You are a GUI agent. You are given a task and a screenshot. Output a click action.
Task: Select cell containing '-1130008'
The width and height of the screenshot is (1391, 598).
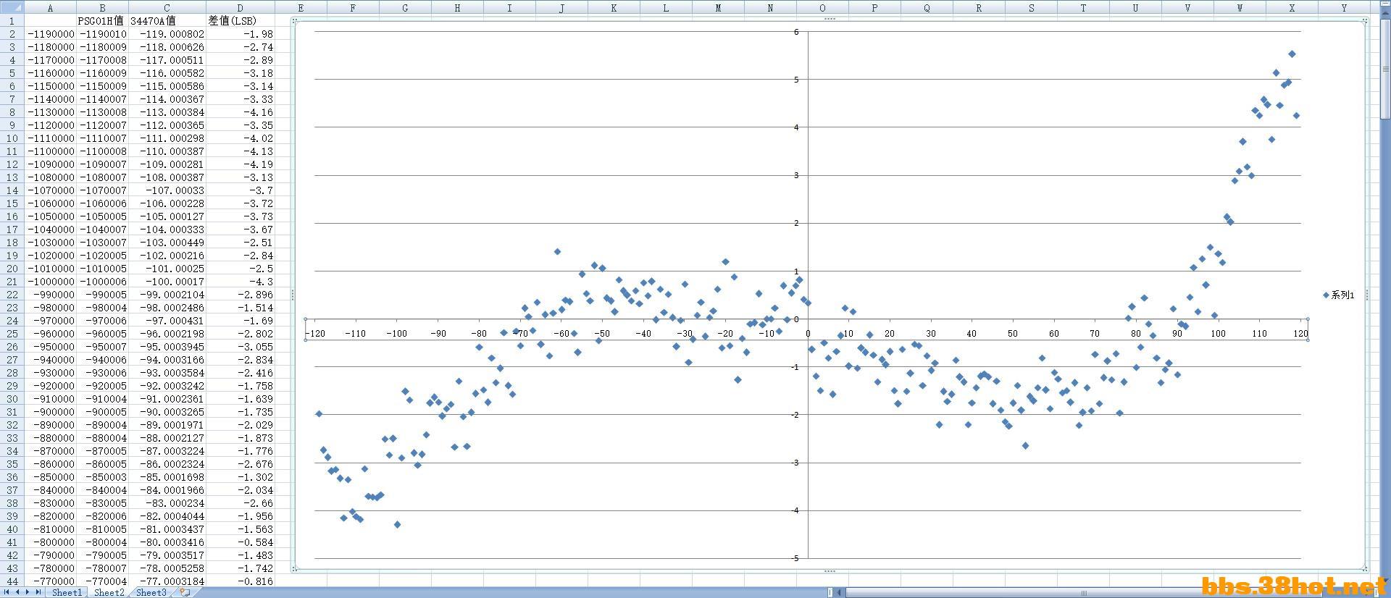[x=102, y=112]
